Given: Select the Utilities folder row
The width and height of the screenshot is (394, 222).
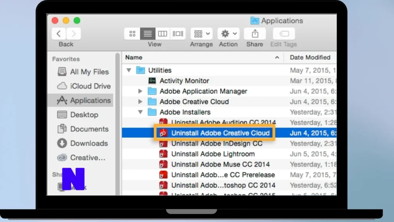Looking at the screenshot, I should tap(229, 70).
